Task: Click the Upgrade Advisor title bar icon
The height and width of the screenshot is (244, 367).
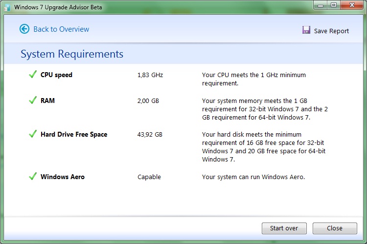Action: (x=7, y=7)
